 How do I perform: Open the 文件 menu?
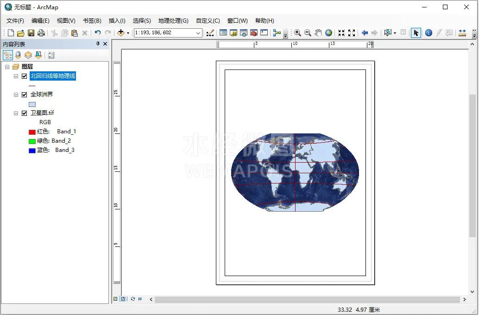pos(14,20)
